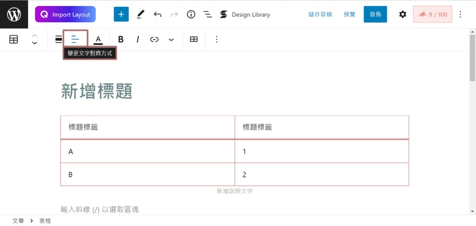Open block toolbar options ellipsis
This screenshot has width=476, height=226.
click(217, 39)
